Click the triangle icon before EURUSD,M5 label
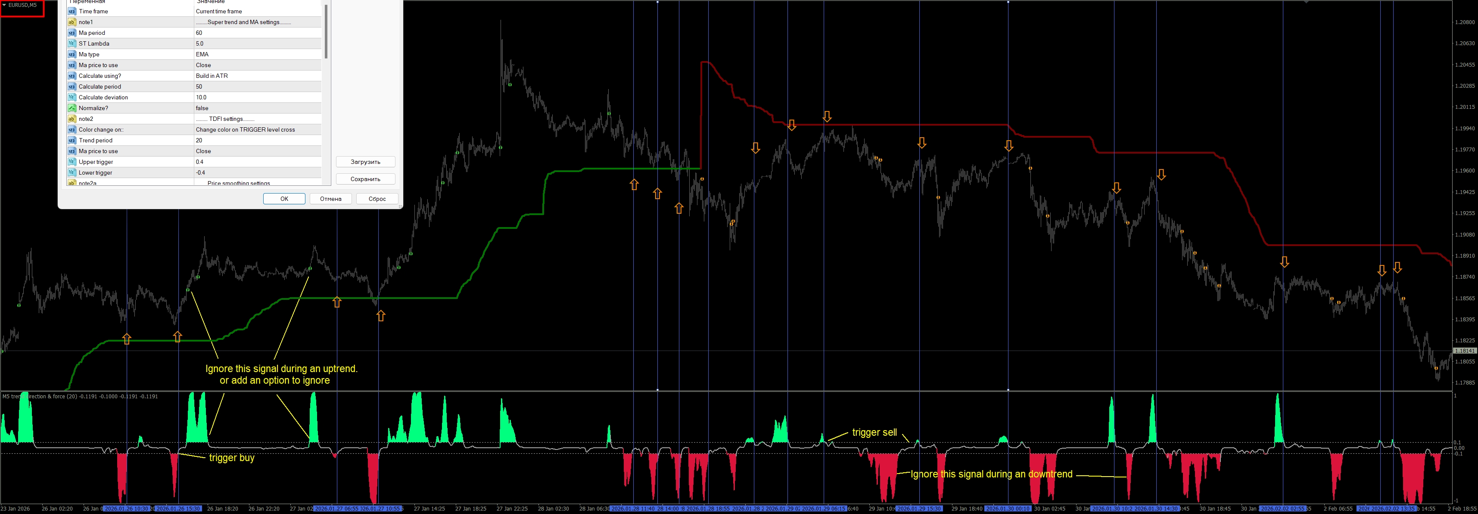The height and width of the screenshot is (514, 1478). pos(4,5)
